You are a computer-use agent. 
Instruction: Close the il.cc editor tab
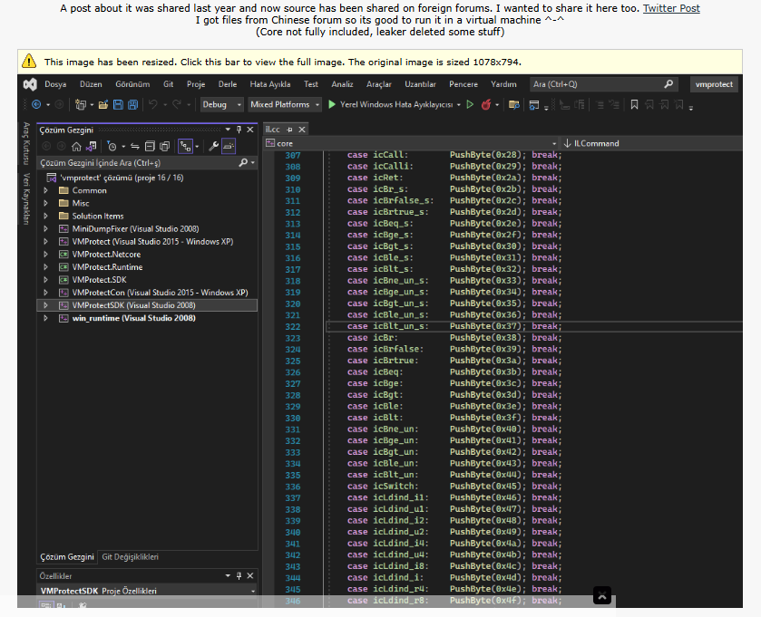click(302, 130)
